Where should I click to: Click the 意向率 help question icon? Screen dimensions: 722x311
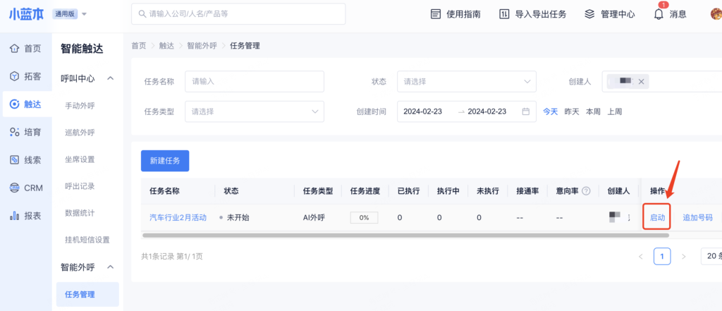pyautogui.click(x=586, y=191)
